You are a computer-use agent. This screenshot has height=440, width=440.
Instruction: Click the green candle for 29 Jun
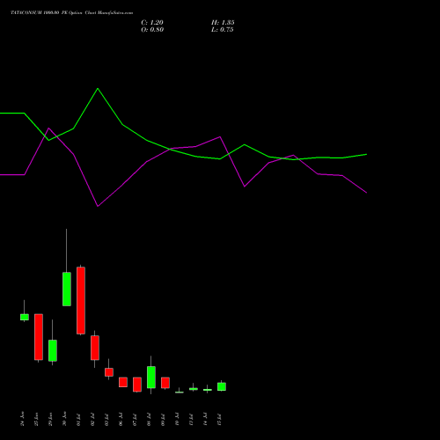pos(53,350)
